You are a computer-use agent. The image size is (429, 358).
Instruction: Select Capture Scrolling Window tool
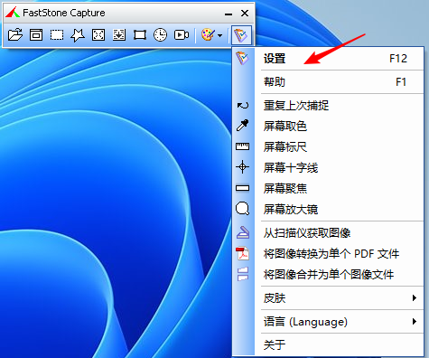pos(119,35)
